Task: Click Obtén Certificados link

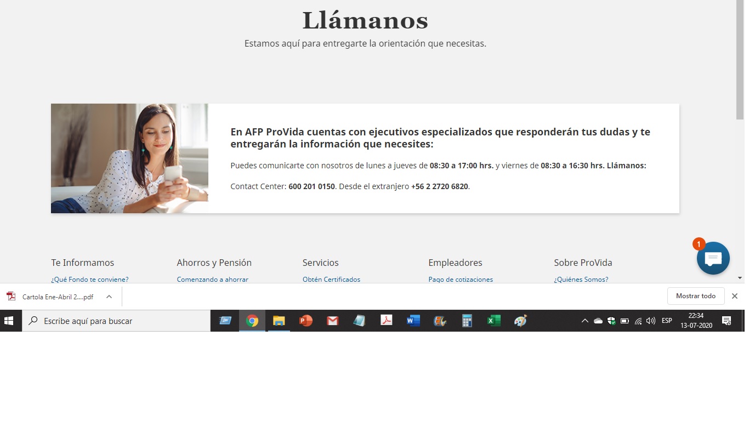Action: [x=331, y=279]
